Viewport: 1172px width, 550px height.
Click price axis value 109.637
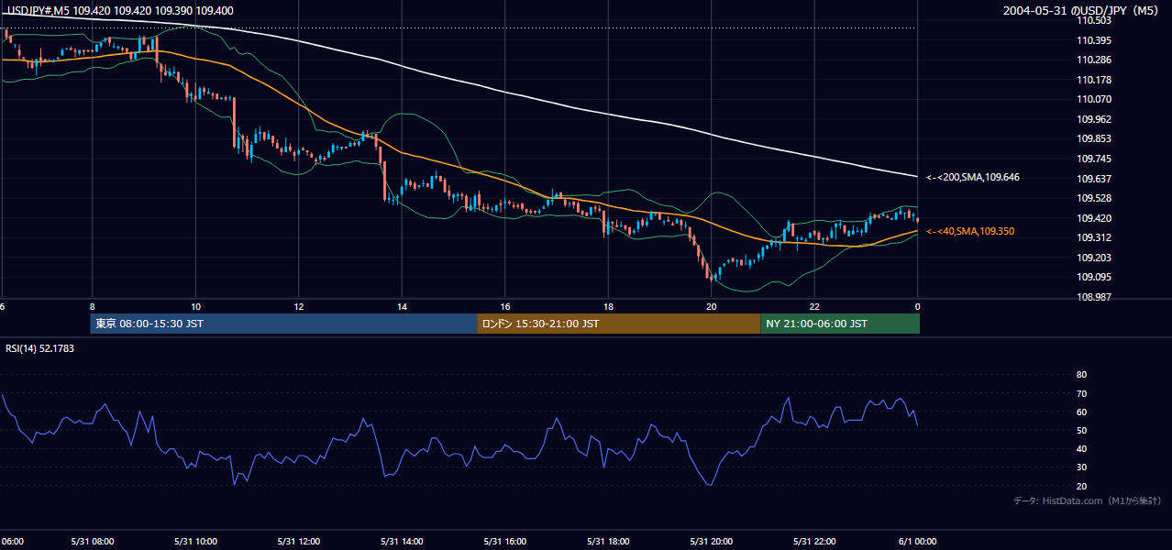(x=1094, y=179)
